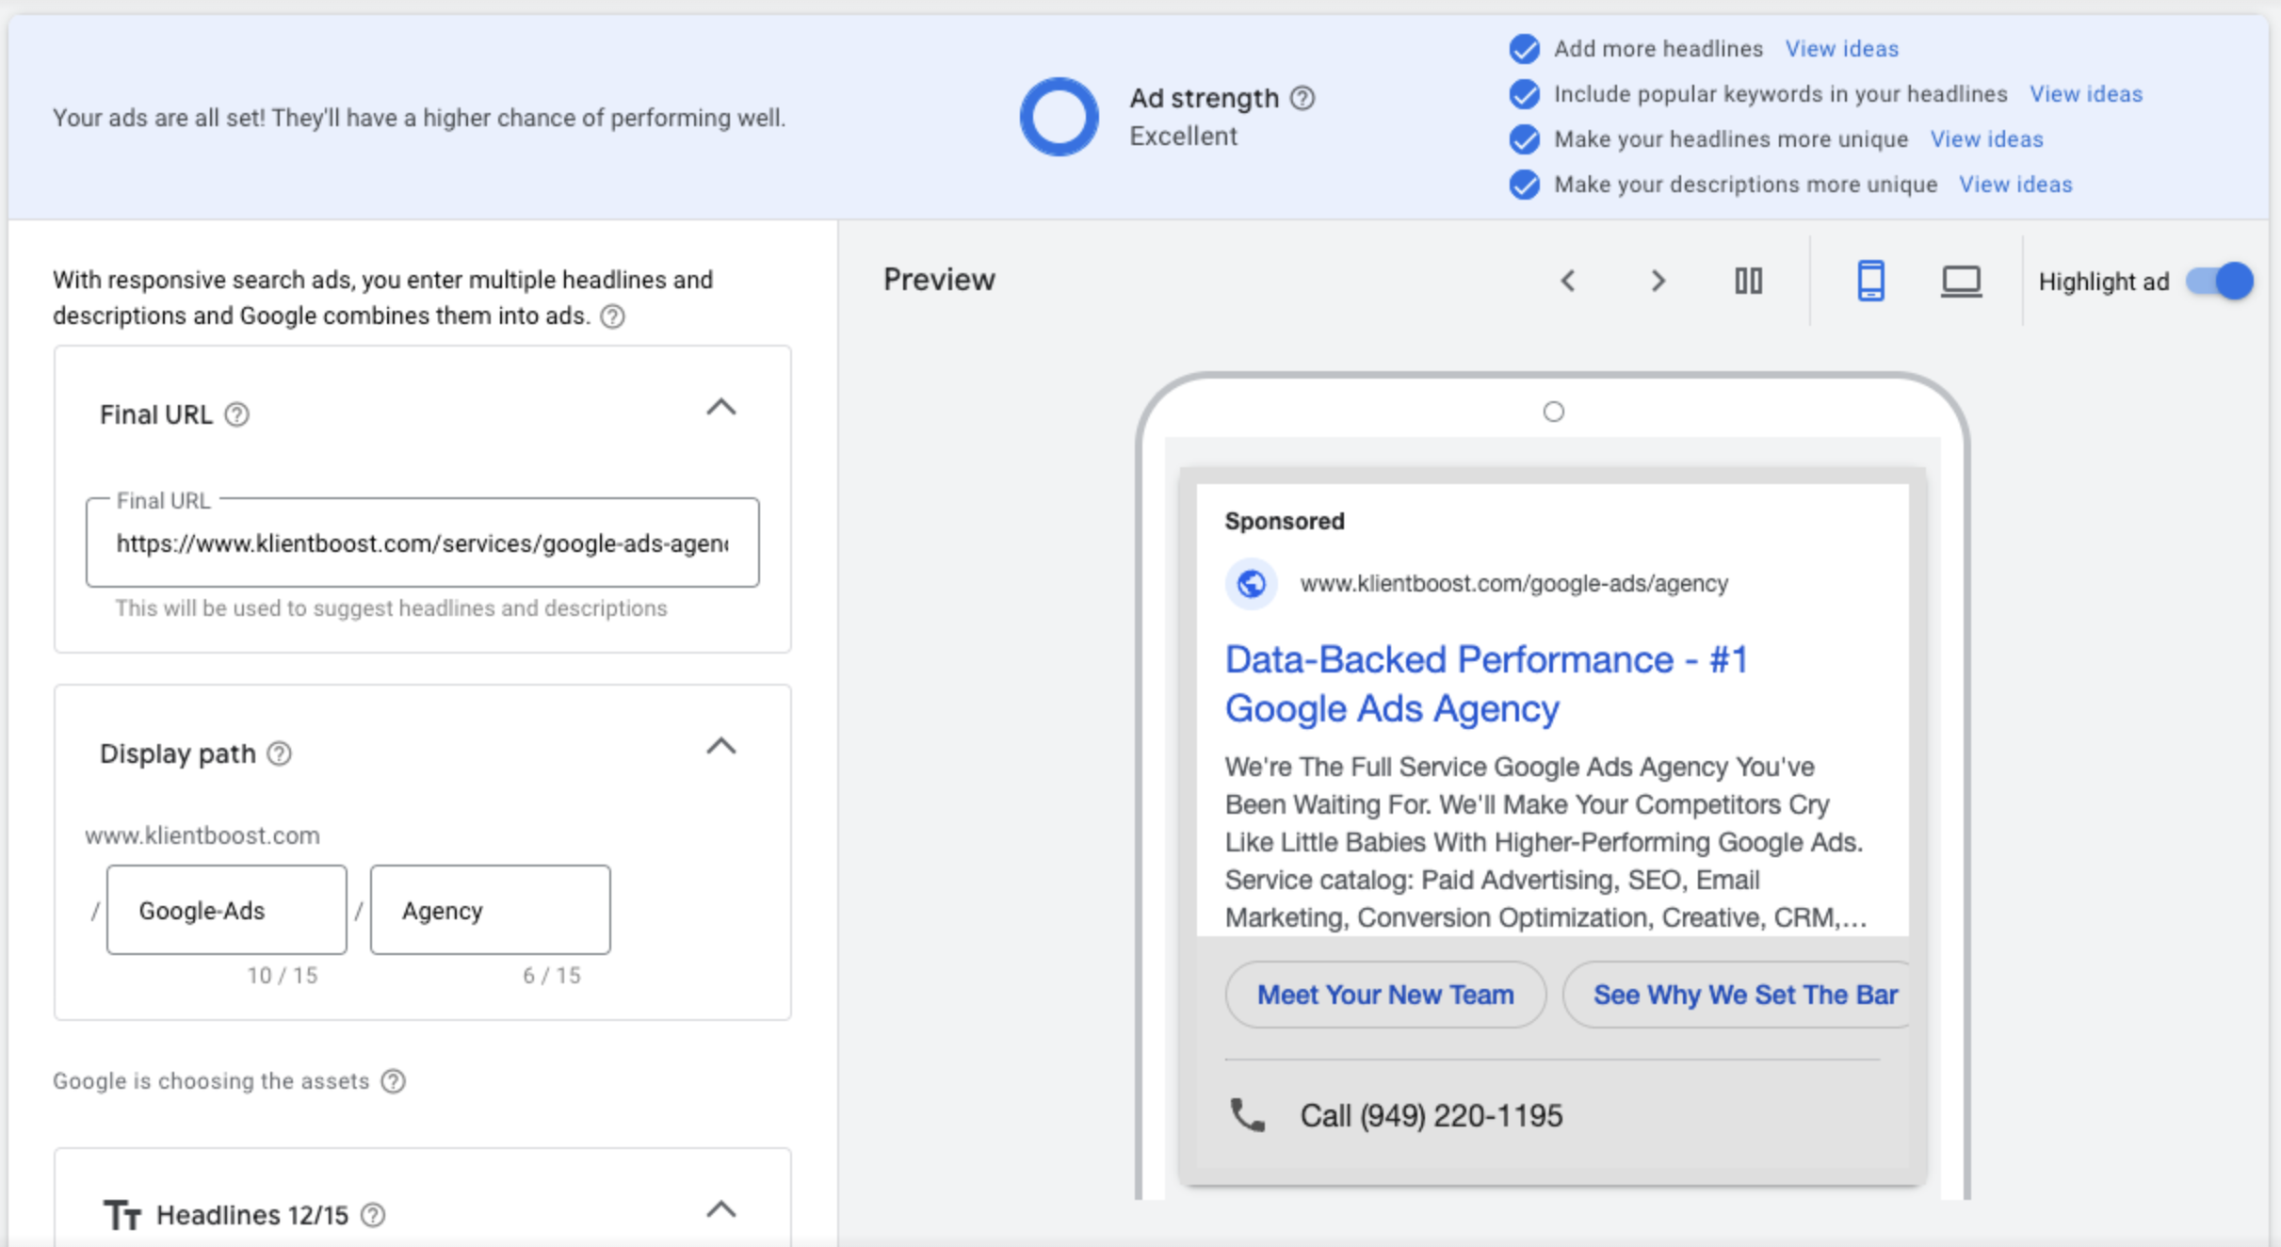Click checkmark beside Add more headlines
The width and height of the screenshot is (2281, 1247).
point(1524,49)
